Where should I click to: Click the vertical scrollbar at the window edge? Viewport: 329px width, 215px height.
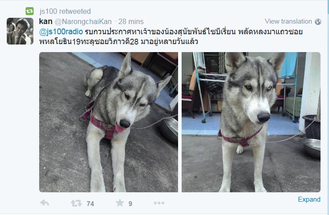328,107
